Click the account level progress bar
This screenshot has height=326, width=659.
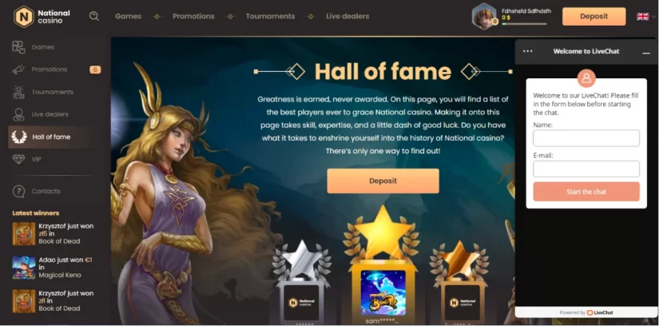[524, 24]
